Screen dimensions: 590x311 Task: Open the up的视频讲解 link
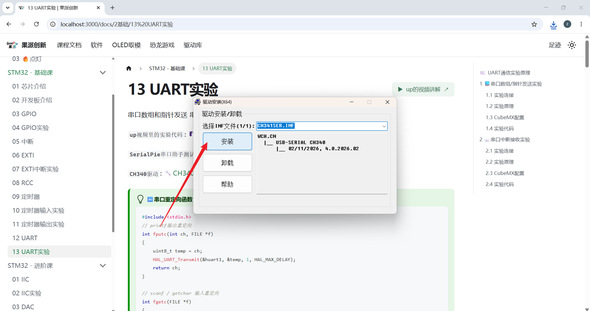[423, 89]
